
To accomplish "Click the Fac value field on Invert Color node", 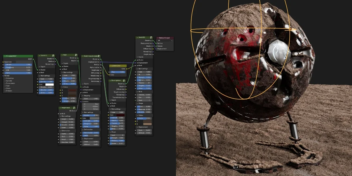I will (118, 72).
